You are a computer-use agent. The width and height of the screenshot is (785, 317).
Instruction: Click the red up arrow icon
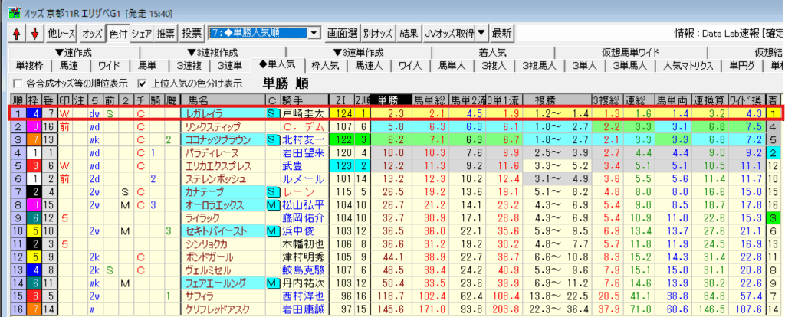pos(16,33)
